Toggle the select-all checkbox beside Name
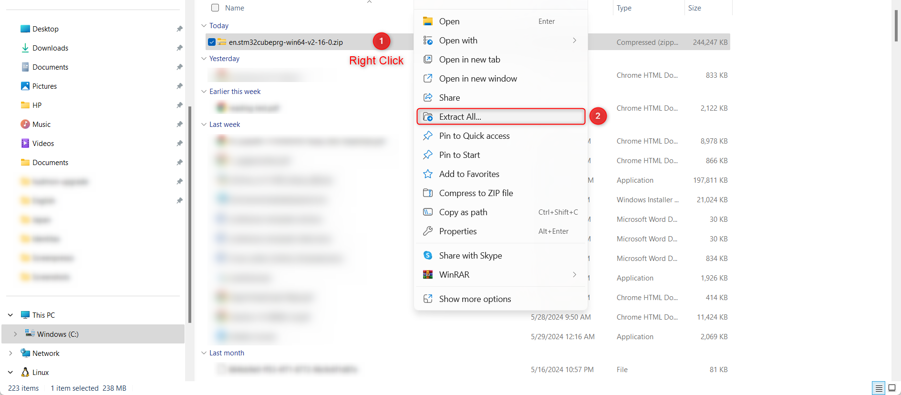 (x=215, y=8)
